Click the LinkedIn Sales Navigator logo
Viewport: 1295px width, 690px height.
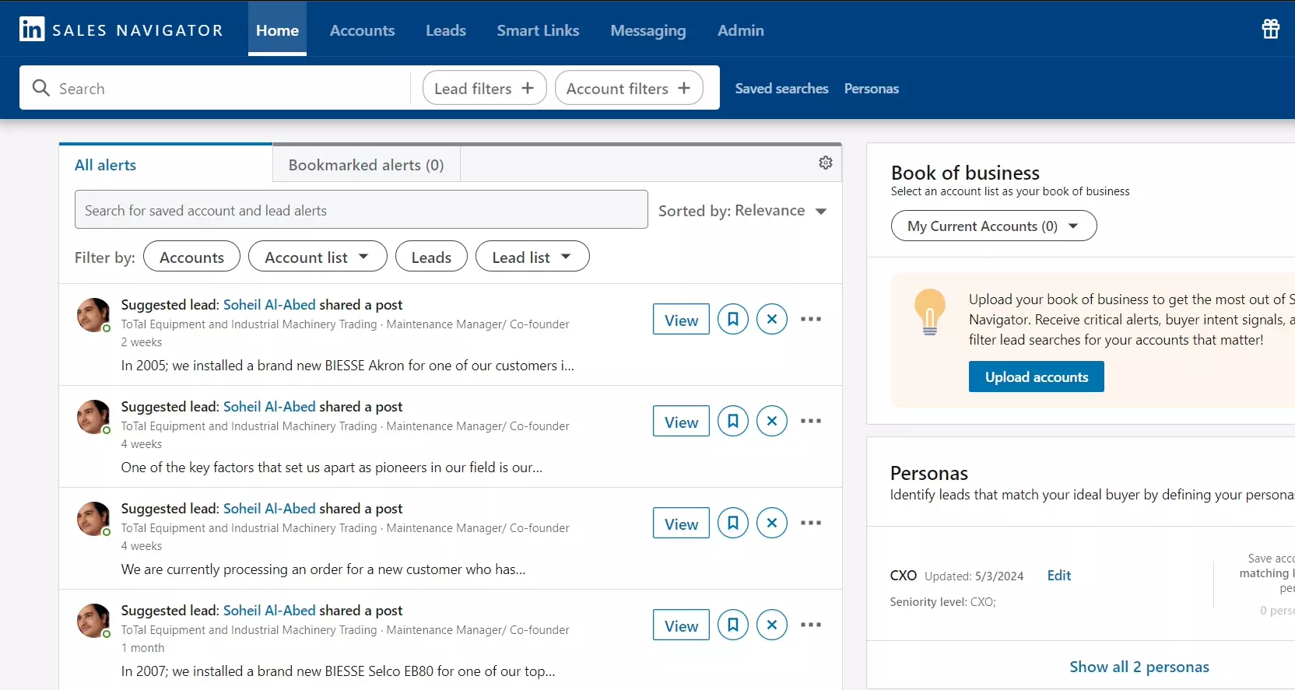tap(121, 30)
